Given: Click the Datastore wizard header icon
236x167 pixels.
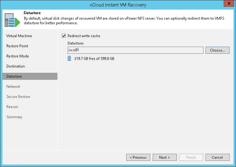Looking at the screenshot, I should point(11,20).
